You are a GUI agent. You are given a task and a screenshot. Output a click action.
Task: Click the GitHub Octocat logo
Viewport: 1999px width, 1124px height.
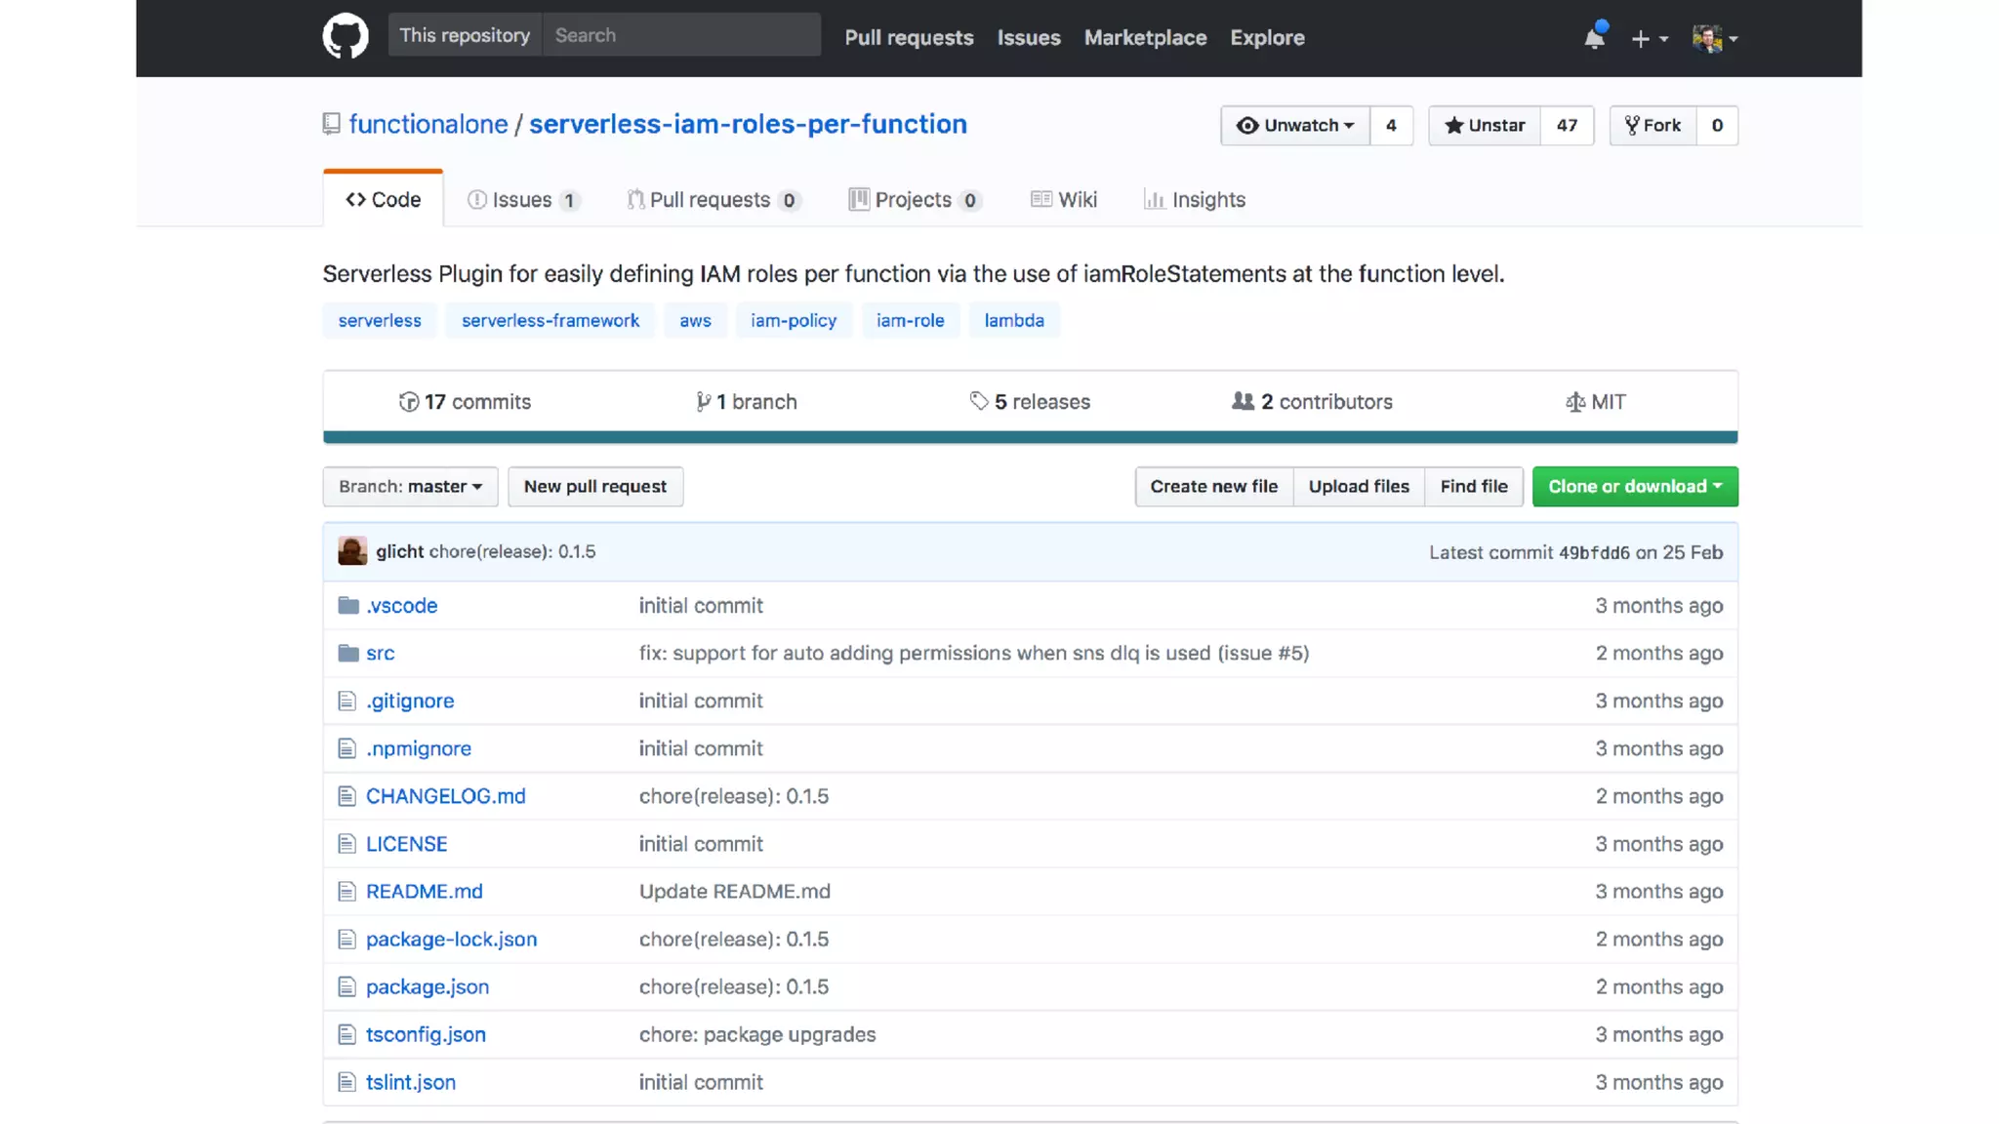346,37
